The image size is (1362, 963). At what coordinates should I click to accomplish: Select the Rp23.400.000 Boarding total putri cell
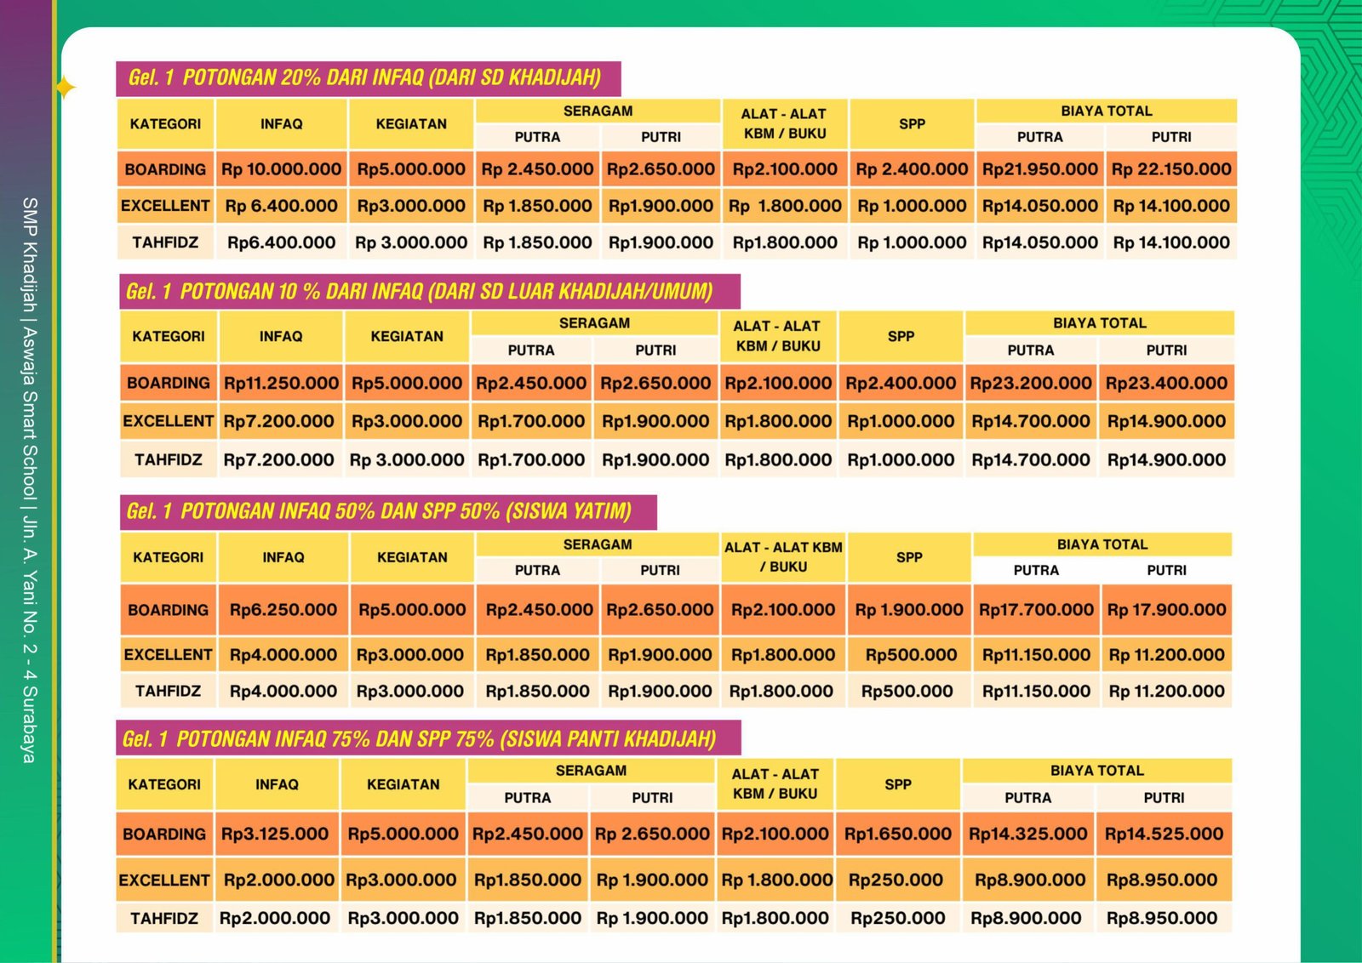click(1165, 384)
